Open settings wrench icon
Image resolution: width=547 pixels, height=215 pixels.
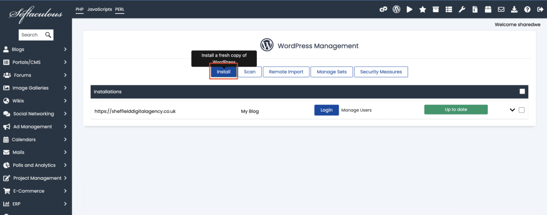coord(462,10)
